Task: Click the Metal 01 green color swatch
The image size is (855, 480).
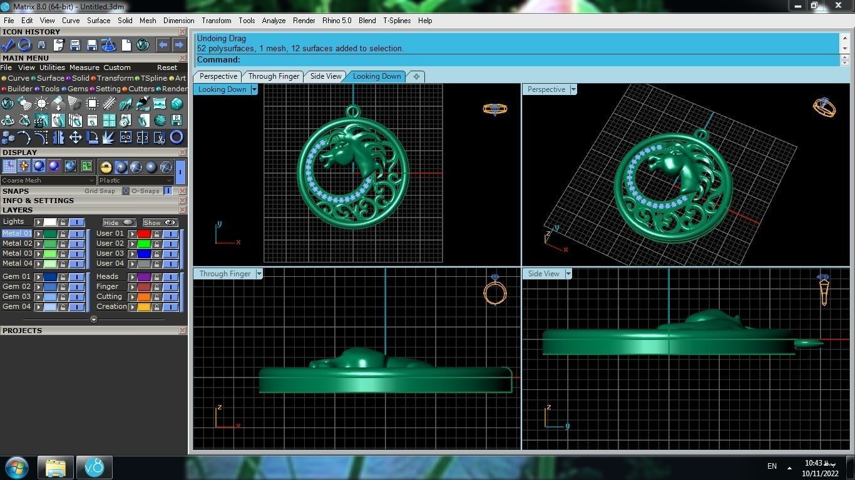Action: pyautogui.click(x=50, y=234)
